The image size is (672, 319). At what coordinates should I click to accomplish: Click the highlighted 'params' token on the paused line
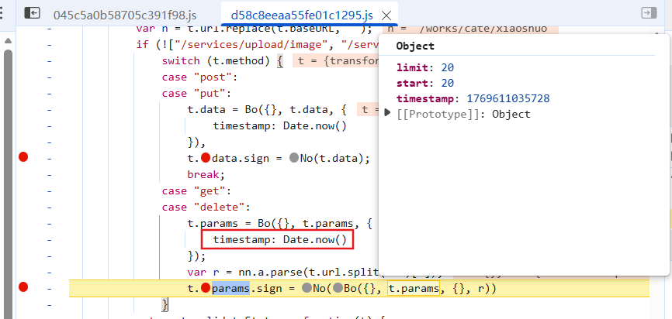(230, 288)
